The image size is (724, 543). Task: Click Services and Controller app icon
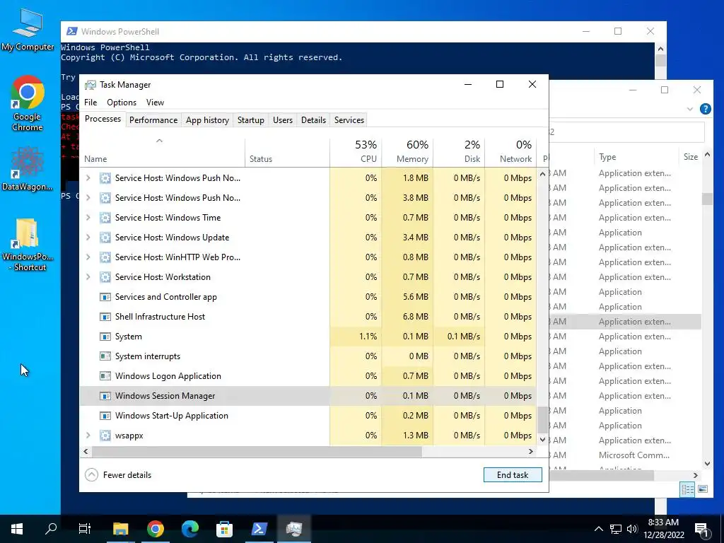tap(105, 297)
